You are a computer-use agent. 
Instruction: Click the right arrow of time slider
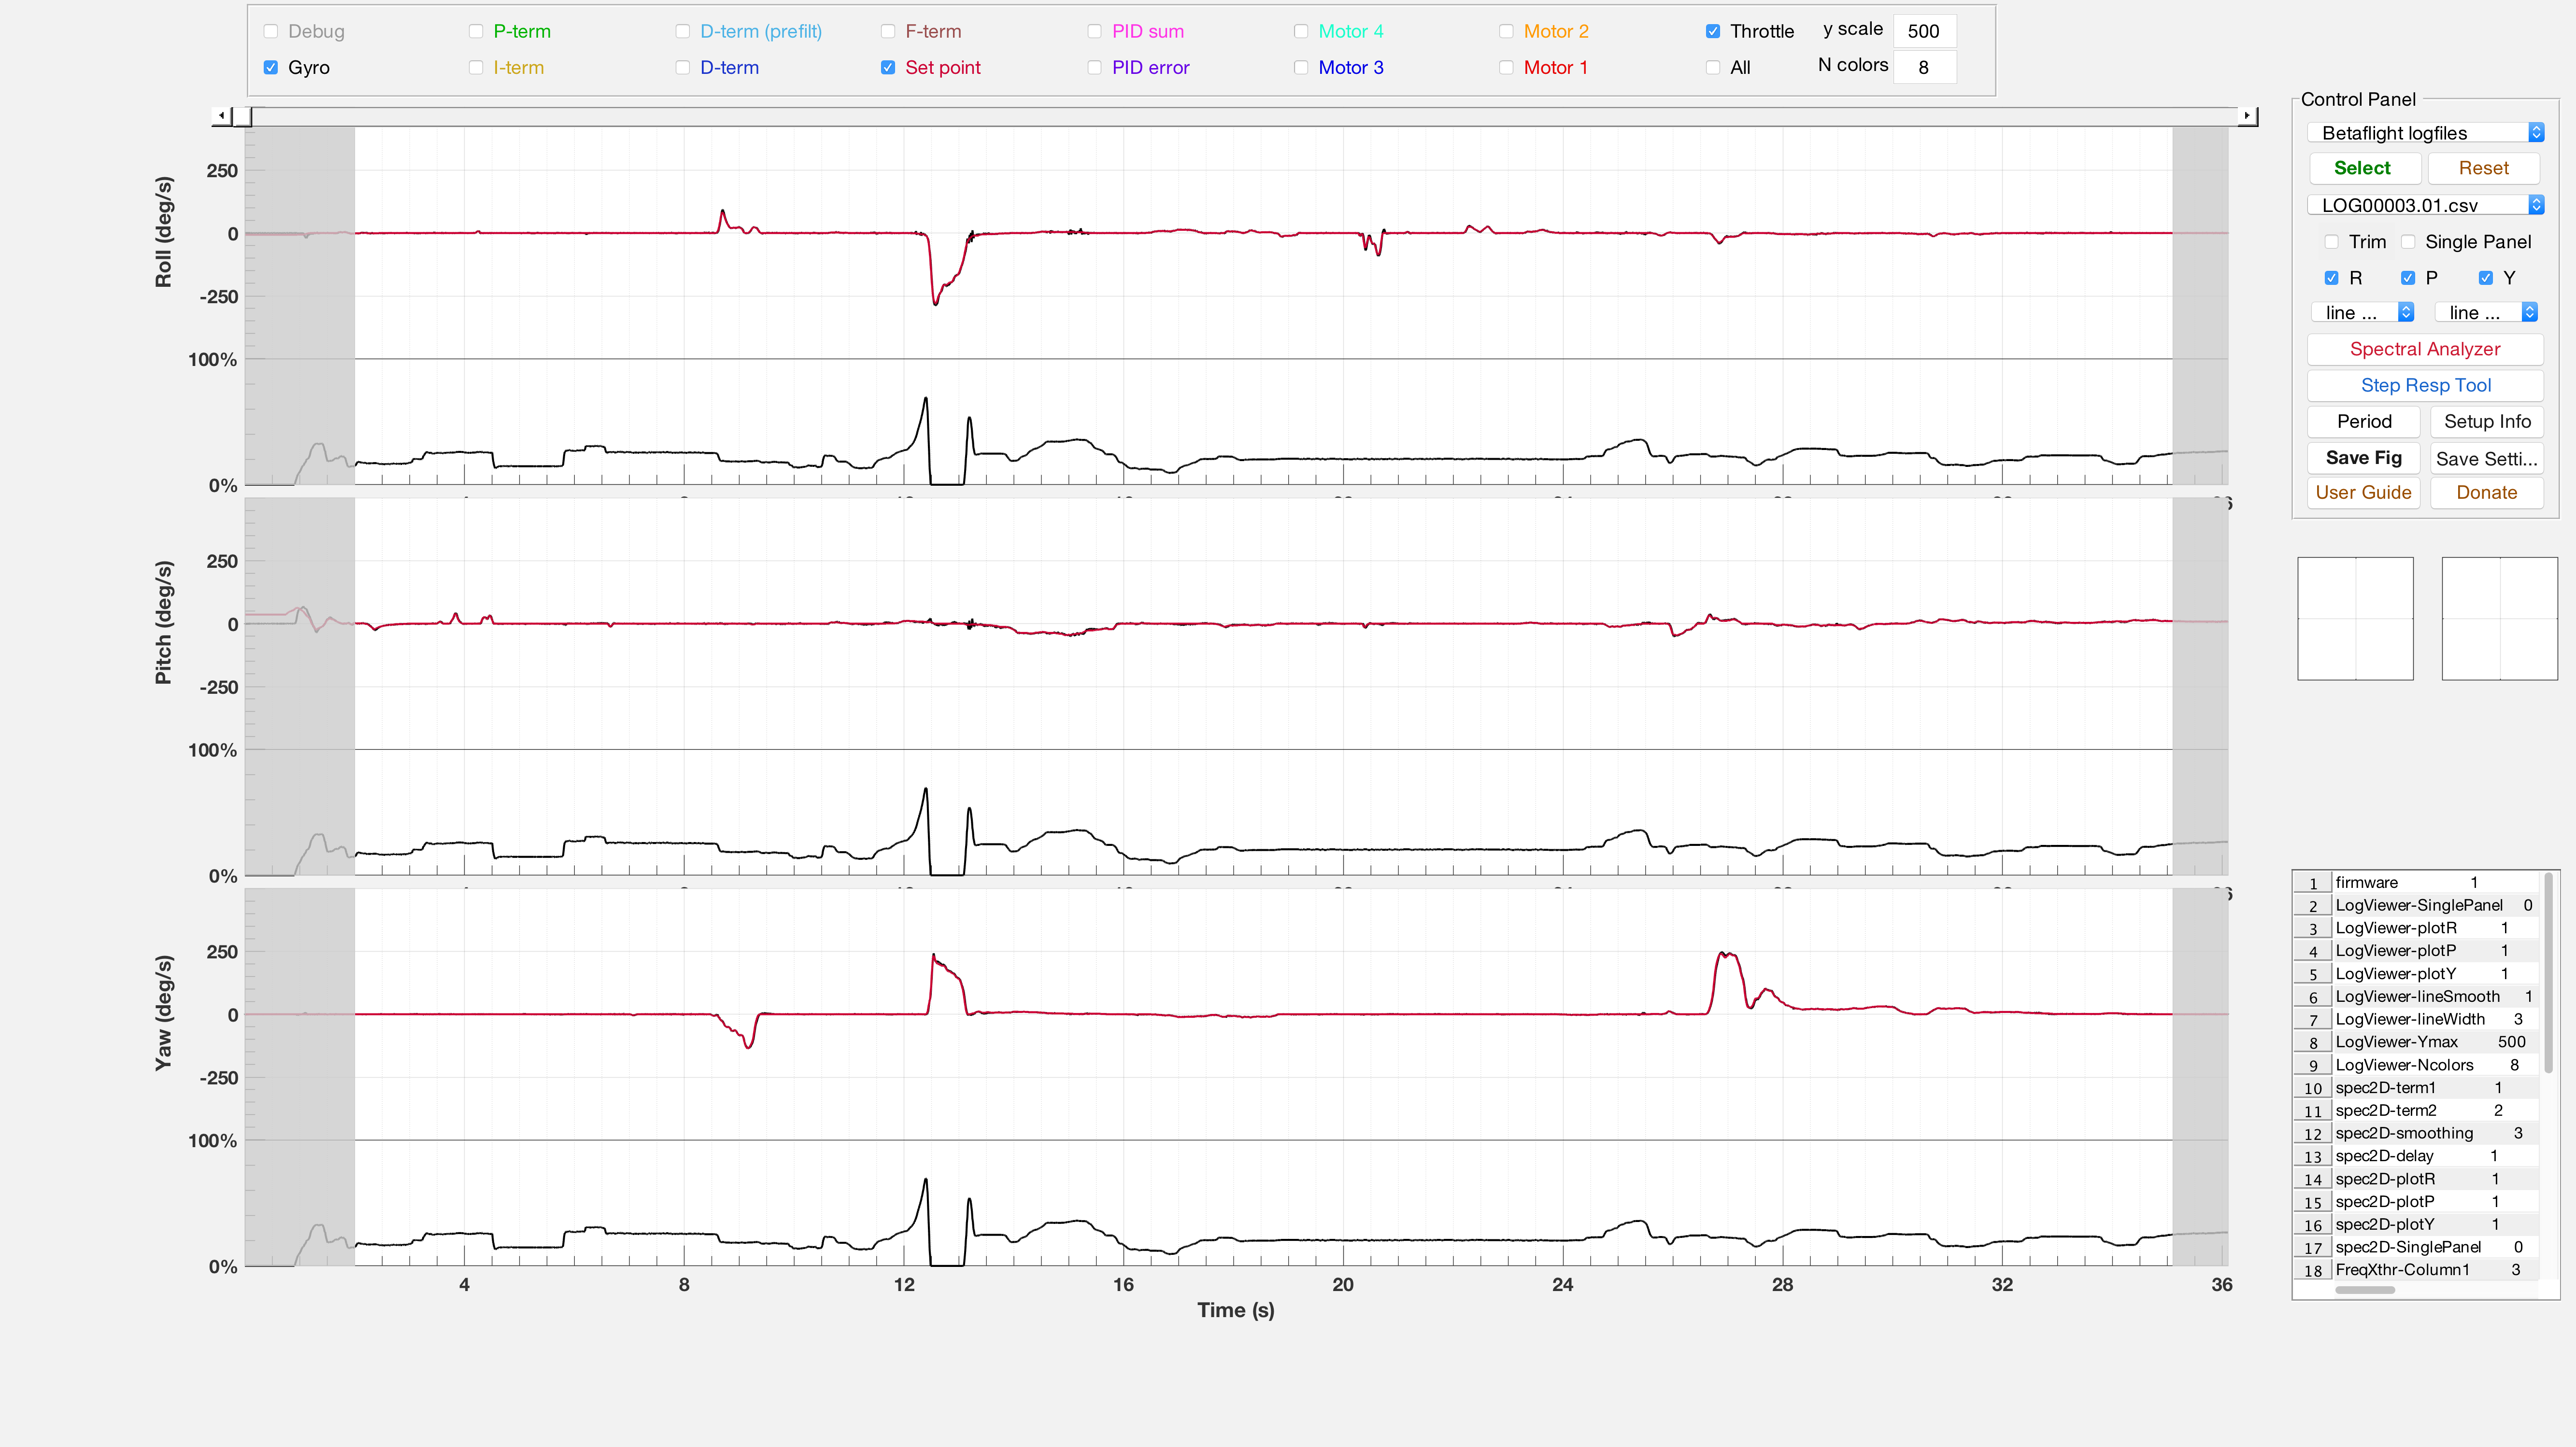click(2247, 116)
